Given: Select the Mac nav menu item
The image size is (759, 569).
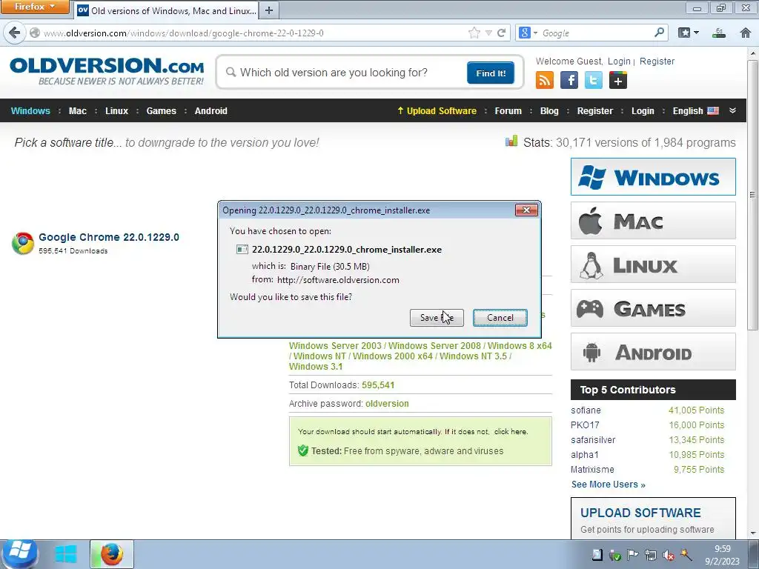Looking at the screenshot, I should [x=77, y=111].
